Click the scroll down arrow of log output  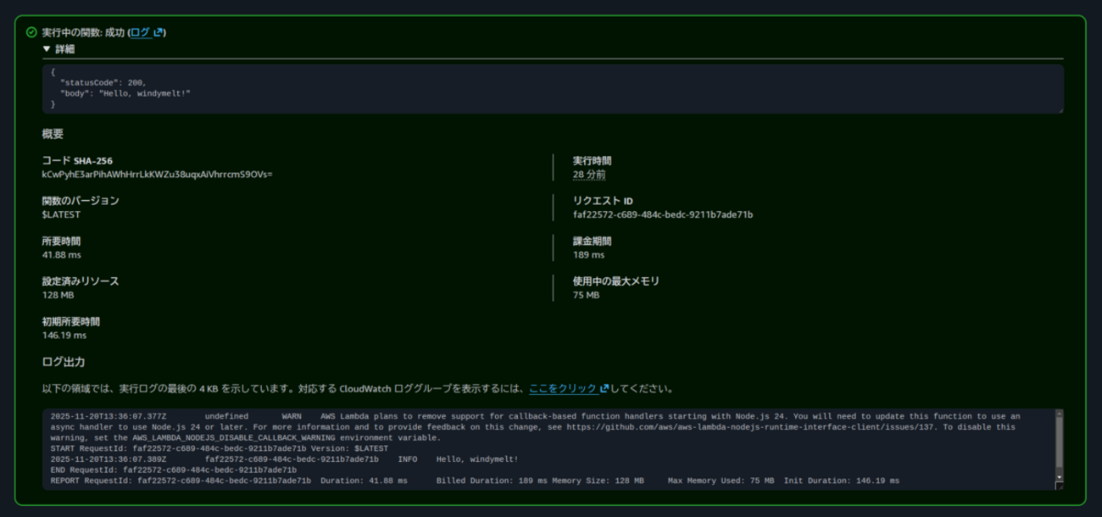[x=1059, y=479]
